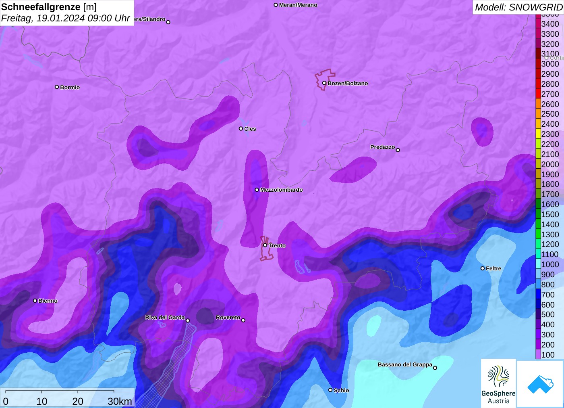
Task: Select the Mezzolombardo city marker
Action: [x=257, y=190]
